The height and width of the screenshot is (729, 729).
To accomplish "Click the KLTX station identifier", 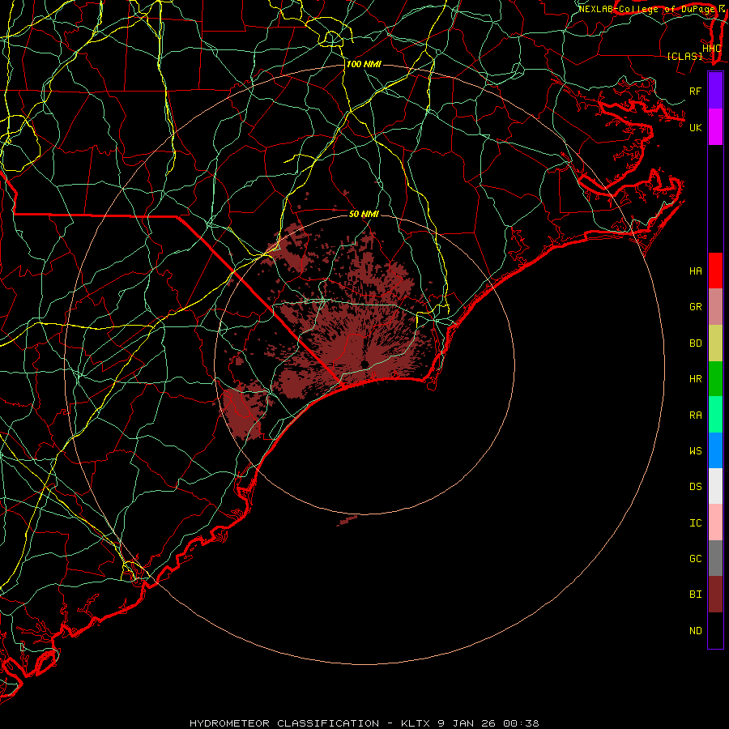I will (x=416, y=723).
